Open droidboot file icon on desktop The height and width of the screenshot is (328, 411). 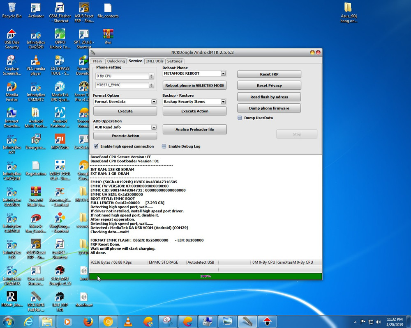pos(84,299)
